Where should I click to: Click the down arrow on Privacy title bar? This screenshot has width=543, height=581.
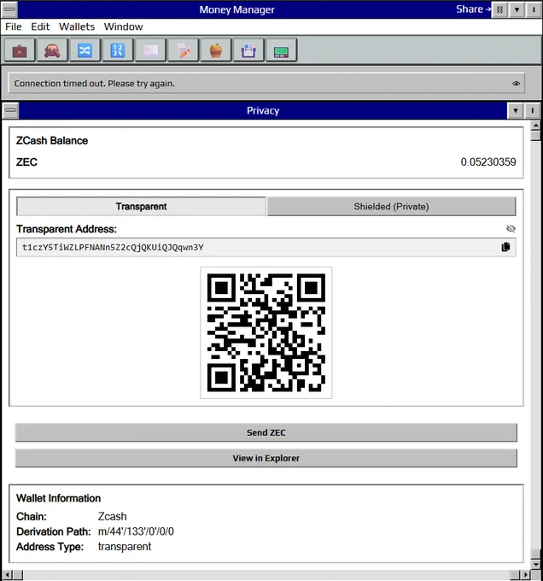(516, 110)
